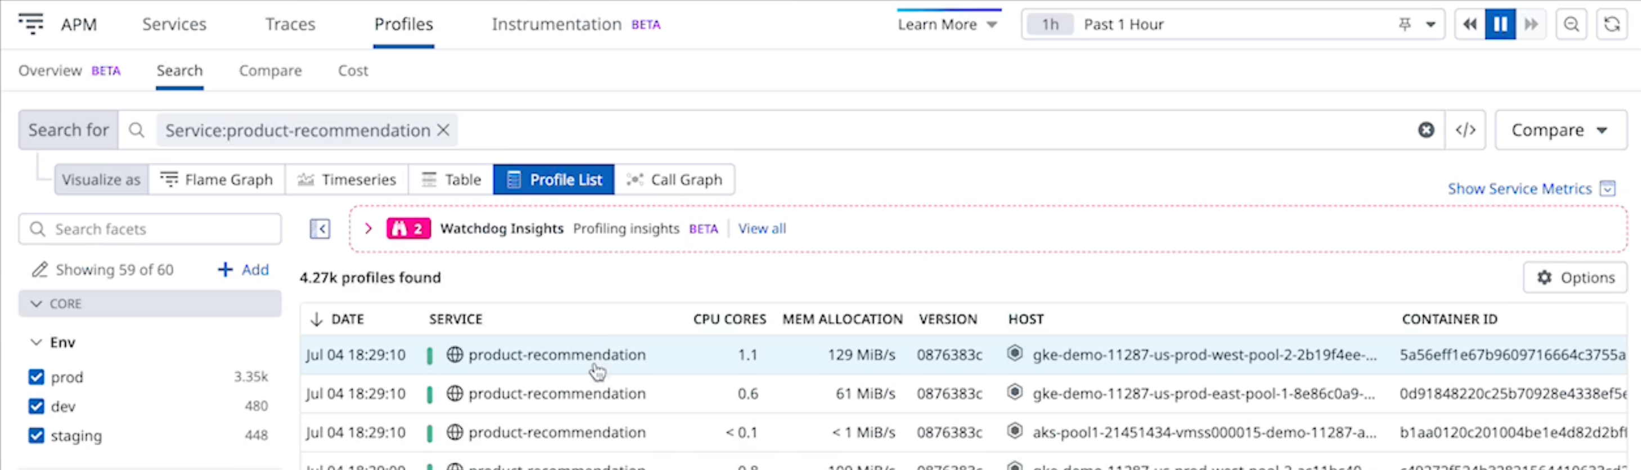
Task: Click the CONTAINER ID column header
Action: pyautogui.click(x=1449, y=319)
